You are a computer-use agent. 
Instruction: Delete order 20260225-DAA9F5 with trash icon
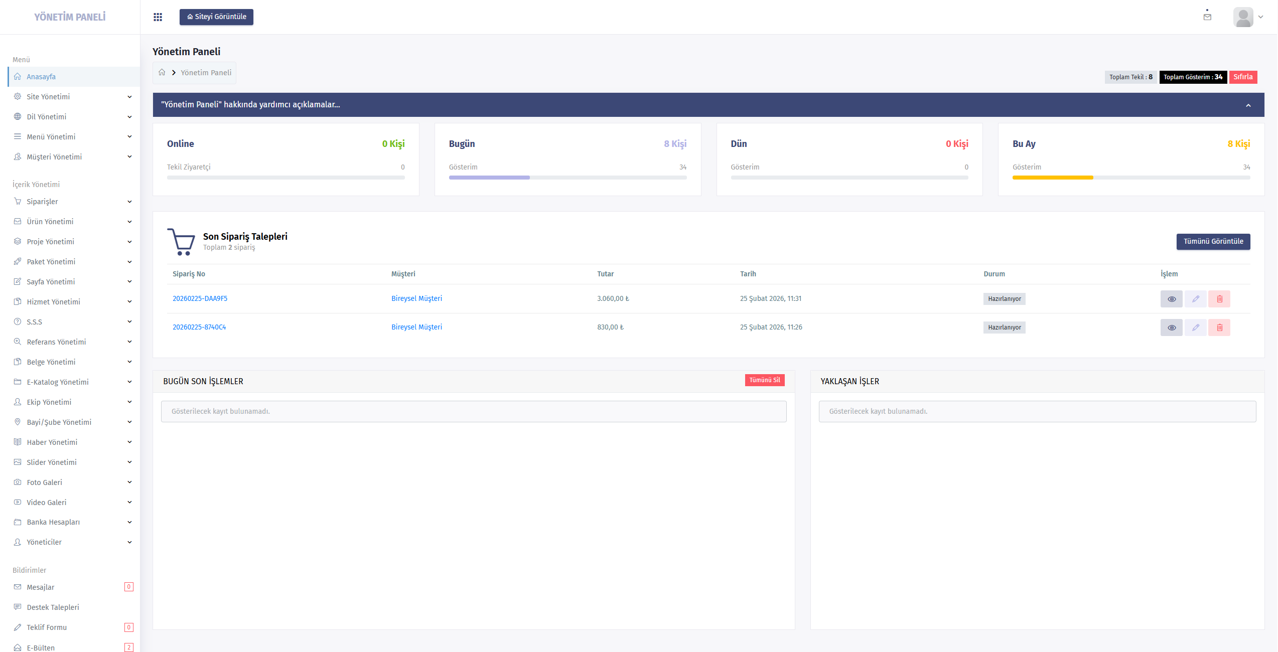tap(1219, 299)
